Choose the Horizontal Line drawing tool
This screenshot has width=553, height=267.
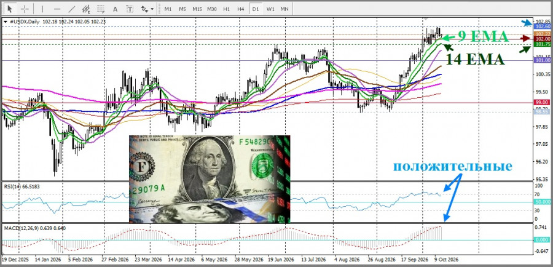[x=57, y=9]
